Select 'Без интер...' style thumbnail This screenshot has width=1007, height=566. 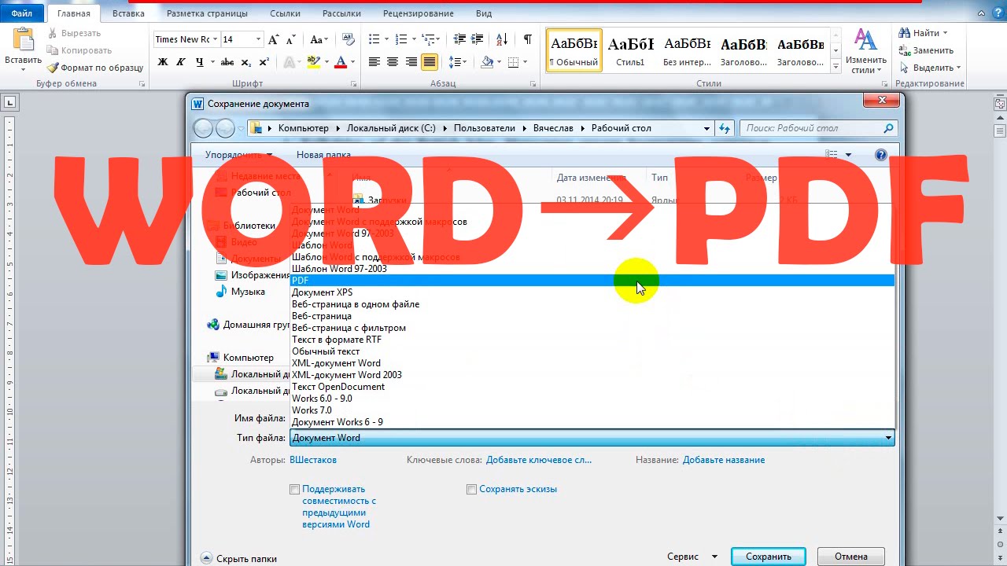[687, 50]
